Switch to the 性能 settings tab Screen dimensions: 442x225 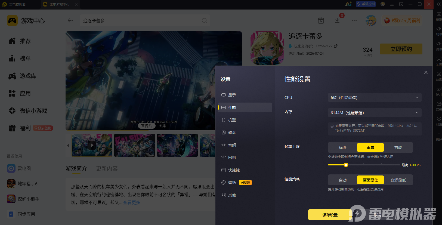(x=245, y=107)
